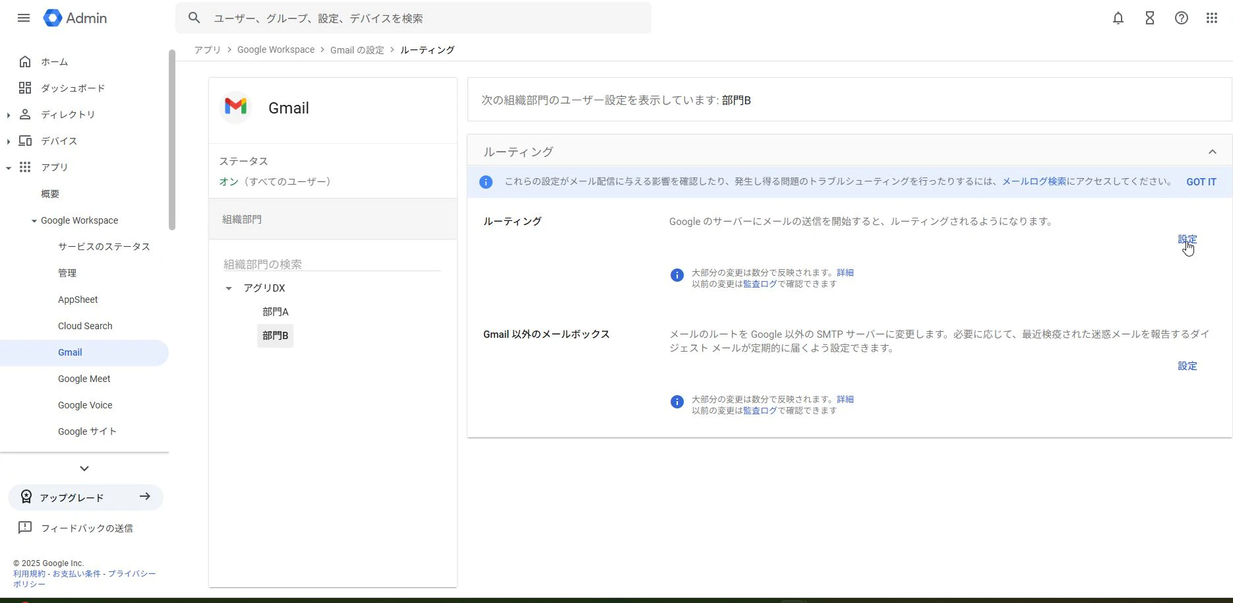Open プライバシー ポリシー footer link
The height and width of the screenshot is (603, 1233).
click(84, 579)
